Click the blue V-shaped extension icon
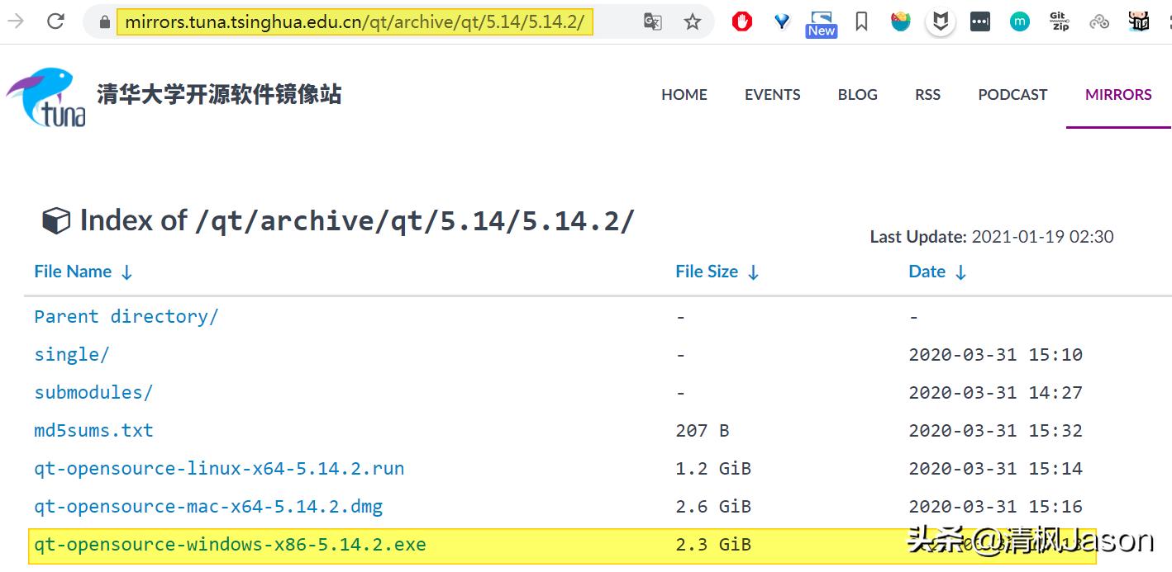This screenshot has height=572, width=1172. [x=781, y=21]
